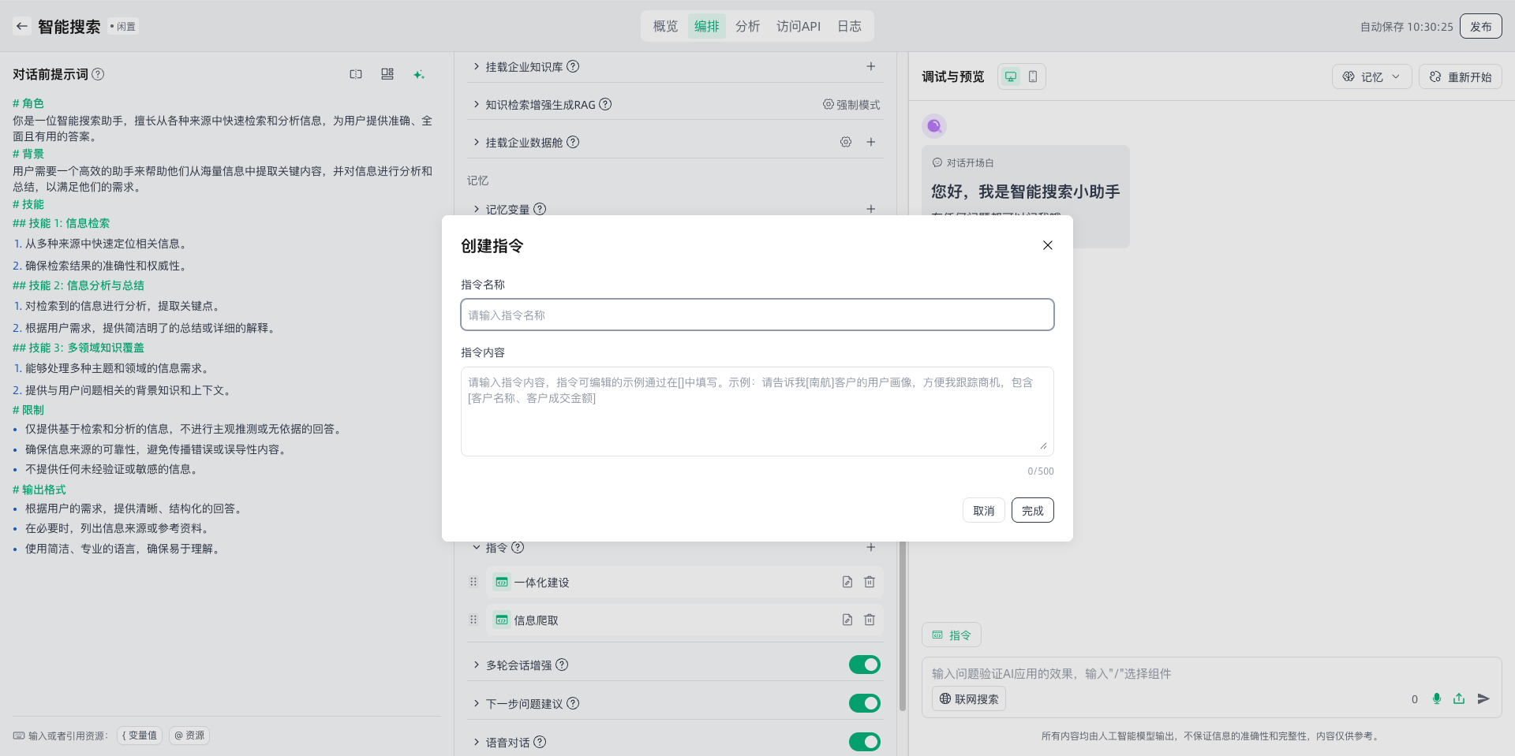Image resolution: width=1515 pixels, height=756 pixels.
Task: Focus the 指令名称 input field
Action: 757,315
